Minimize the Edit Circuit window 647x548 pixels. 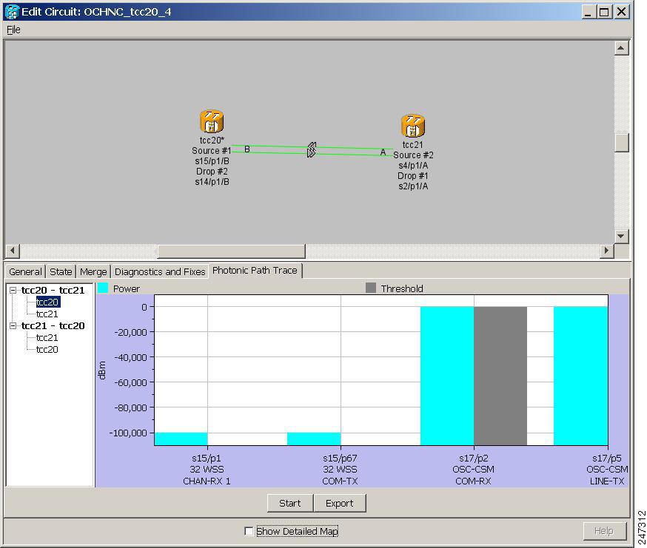589,12
